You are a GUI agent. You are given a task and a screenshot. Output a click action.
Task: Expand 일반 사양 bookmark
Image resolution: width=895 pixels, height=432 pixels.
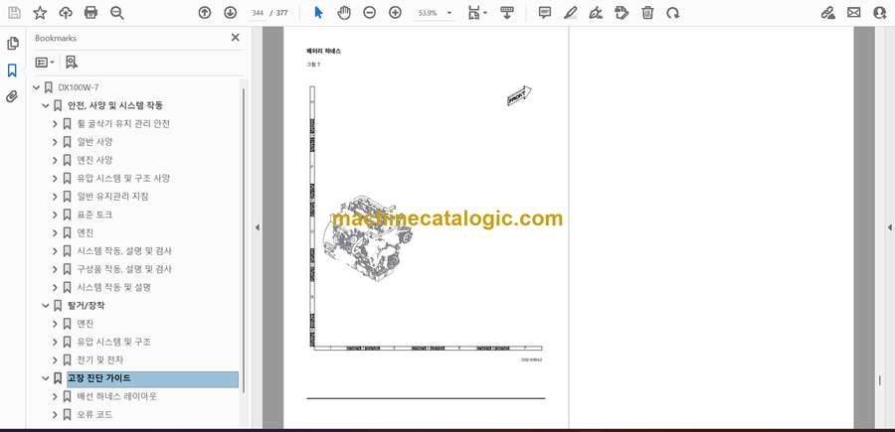click(x=55, y=142)
